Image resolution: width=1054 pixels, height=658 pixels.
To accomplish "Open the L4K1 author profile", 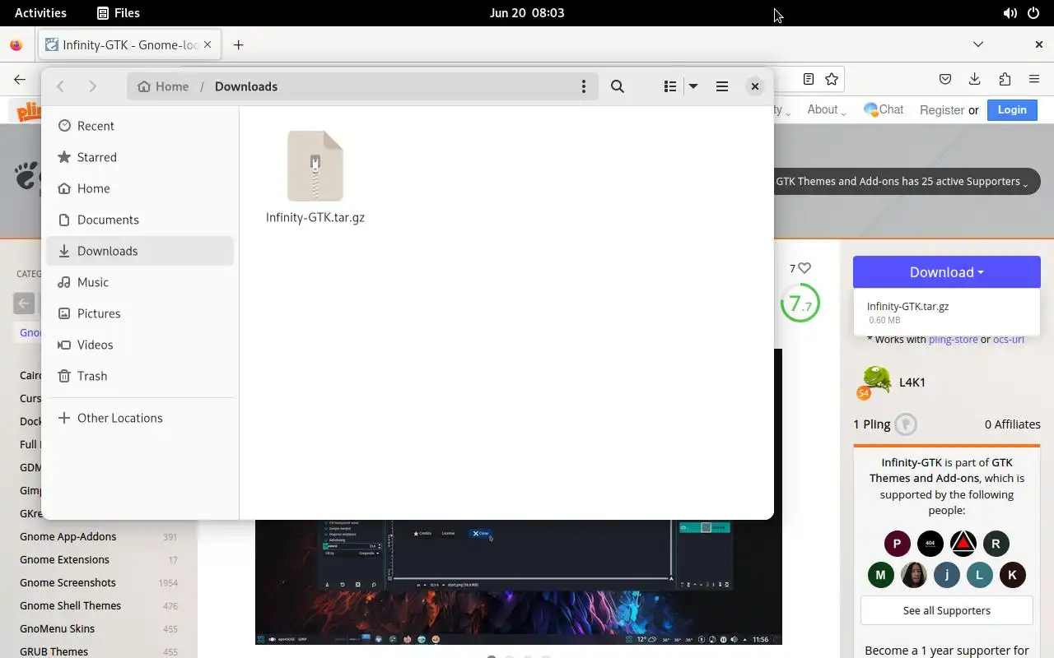I will click(x=912, y=382).
